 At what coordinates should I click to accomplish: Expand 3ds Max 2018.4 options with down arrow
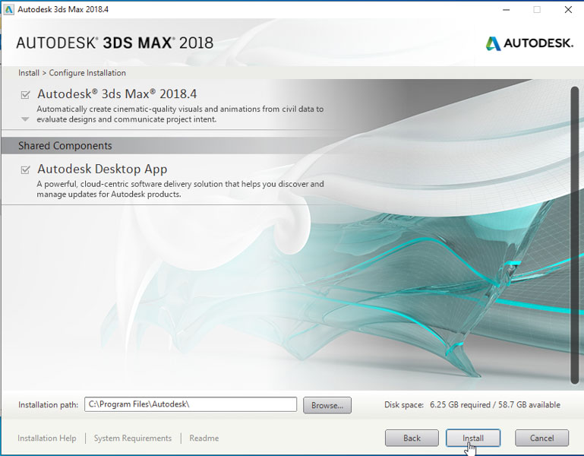click(x=25, y=119)
